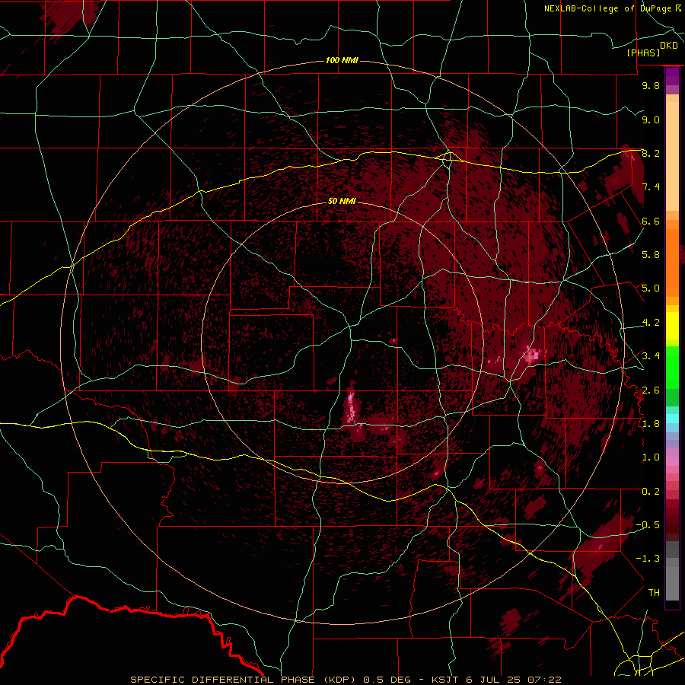Click the 7.4 value on the color scale
The height and width of the screenshot is (685, 685).
pos(651,187)
